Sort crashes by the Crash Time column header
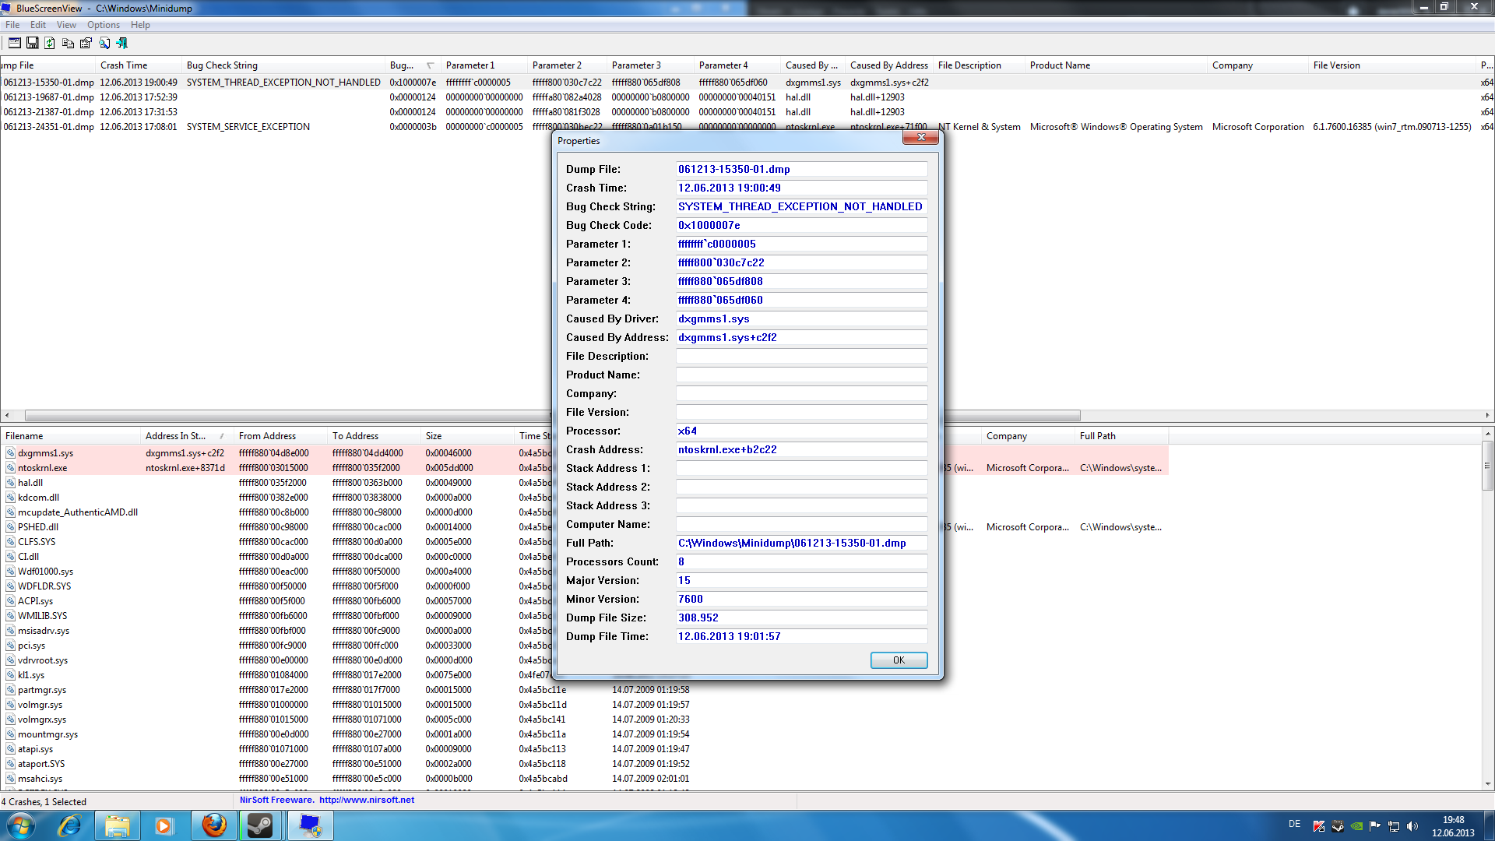The height and width of the screenshot is (841, 1495). 124,65
